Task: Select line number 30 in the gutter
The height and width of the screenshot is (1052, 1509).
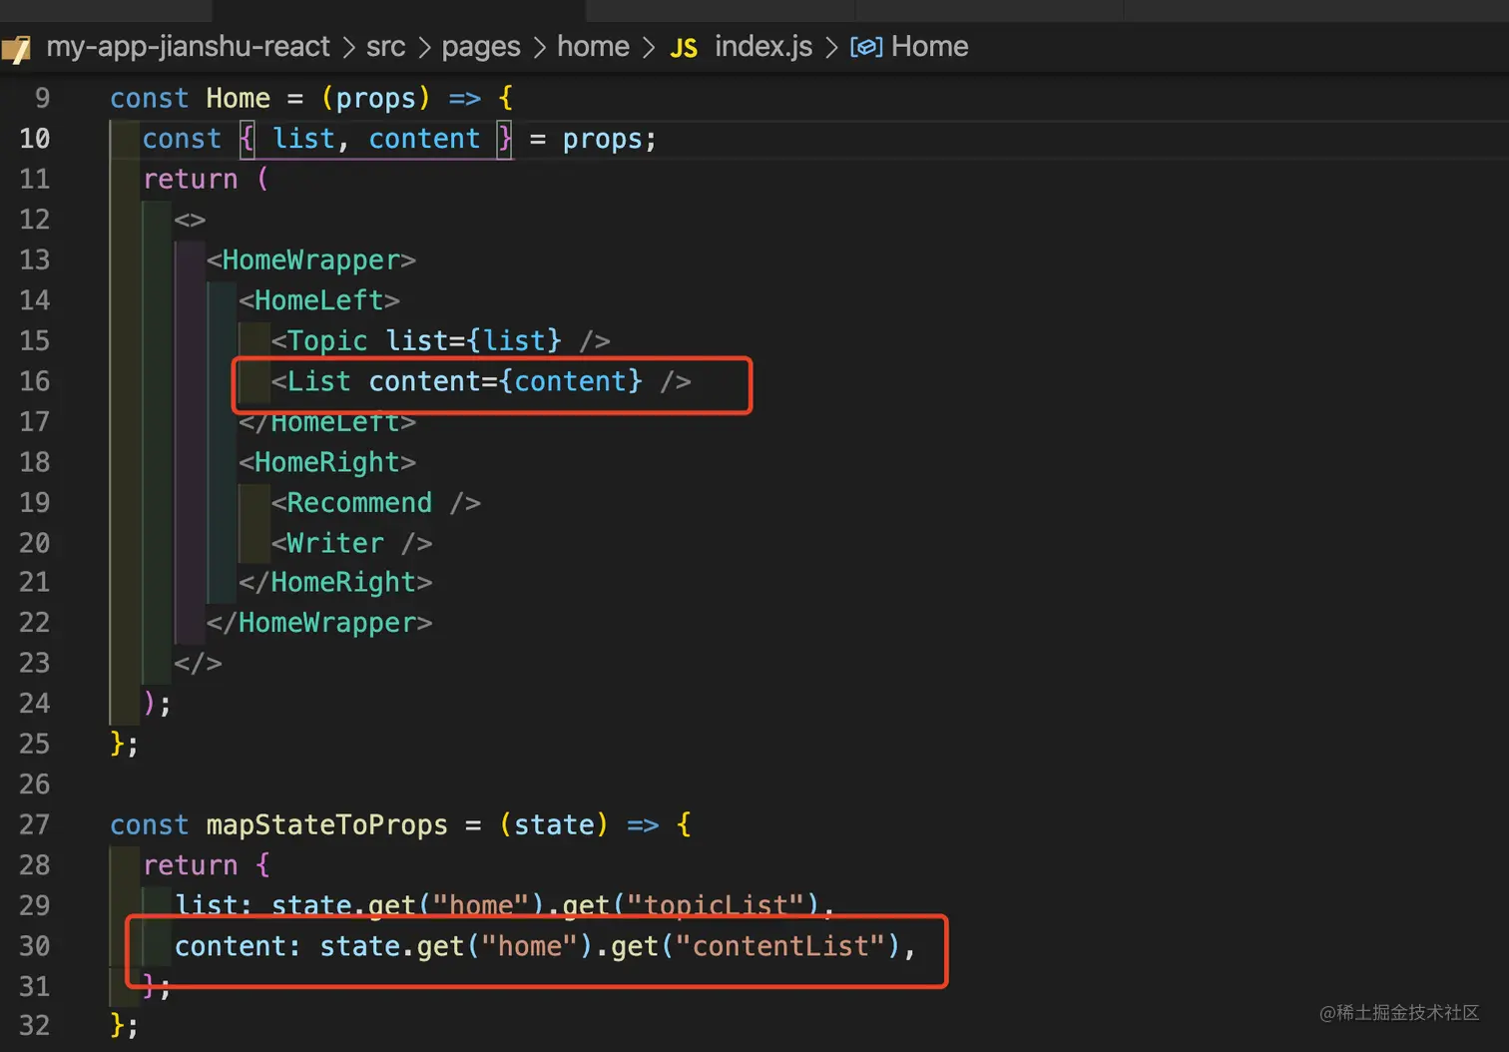Action: 34,946
